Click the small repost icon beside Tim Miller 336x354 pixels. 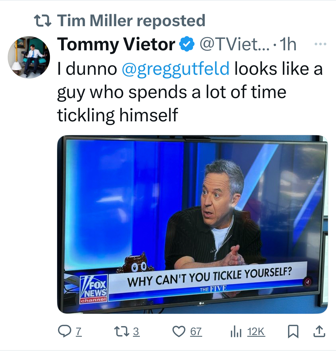43,21
